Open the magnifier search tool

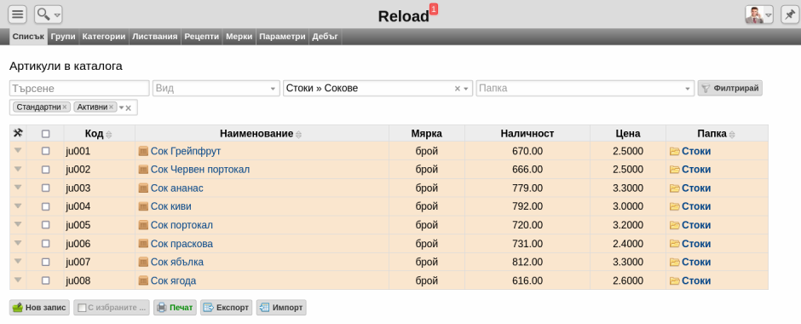(x=48, y=14)
